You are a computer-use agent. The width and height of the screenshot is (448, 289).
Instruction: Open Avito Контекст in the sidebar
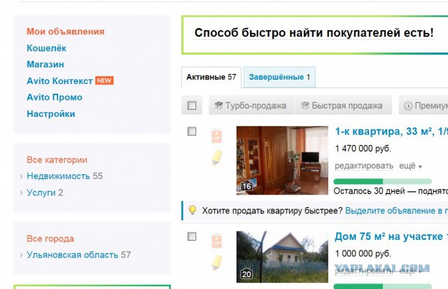(x=59, y=80)
